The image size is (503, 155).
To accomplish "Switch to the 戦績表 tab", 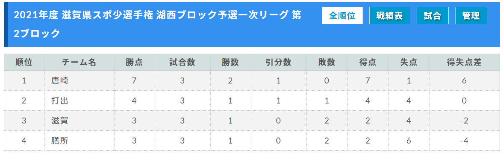I will pos(390,16).
